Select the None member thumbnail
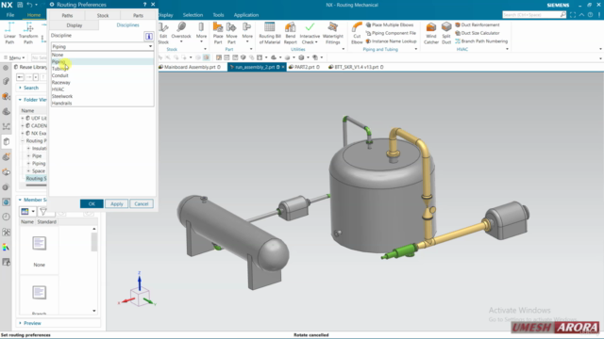The height and width of the screenshot is (339, 604). [x=39, y=251]
